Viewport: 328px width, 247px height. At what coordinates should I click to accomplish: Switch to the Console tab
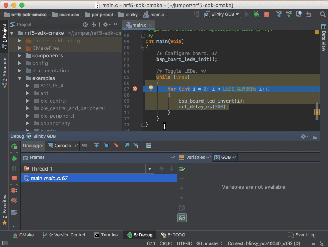pos(62,146)
